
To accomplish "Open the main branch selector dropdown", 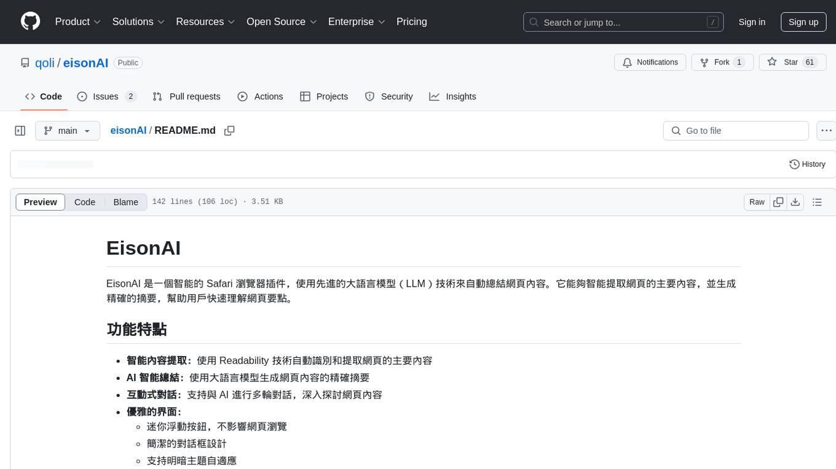I will click(68, 131).
